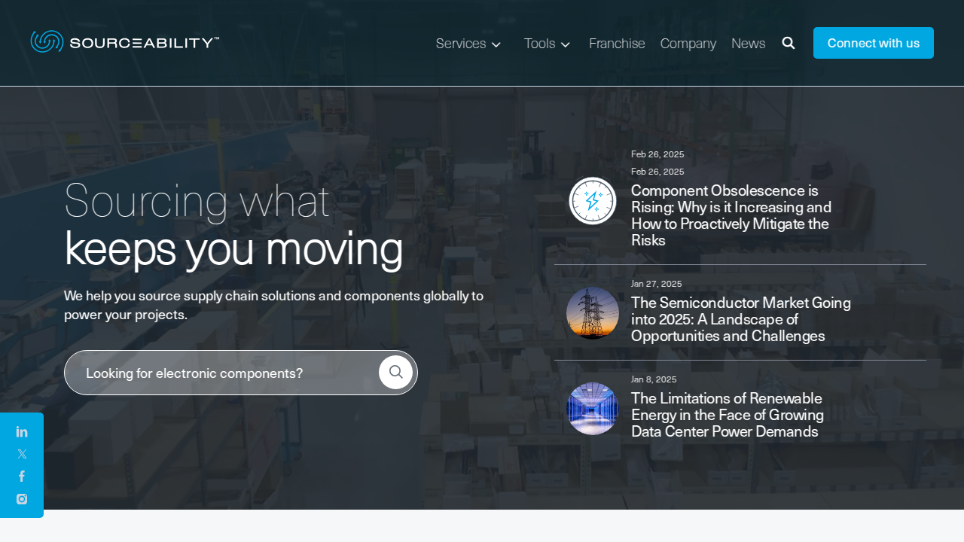Read The Semiconductor Market Going into 2025 article
The image size is (964, 542).
741,319
